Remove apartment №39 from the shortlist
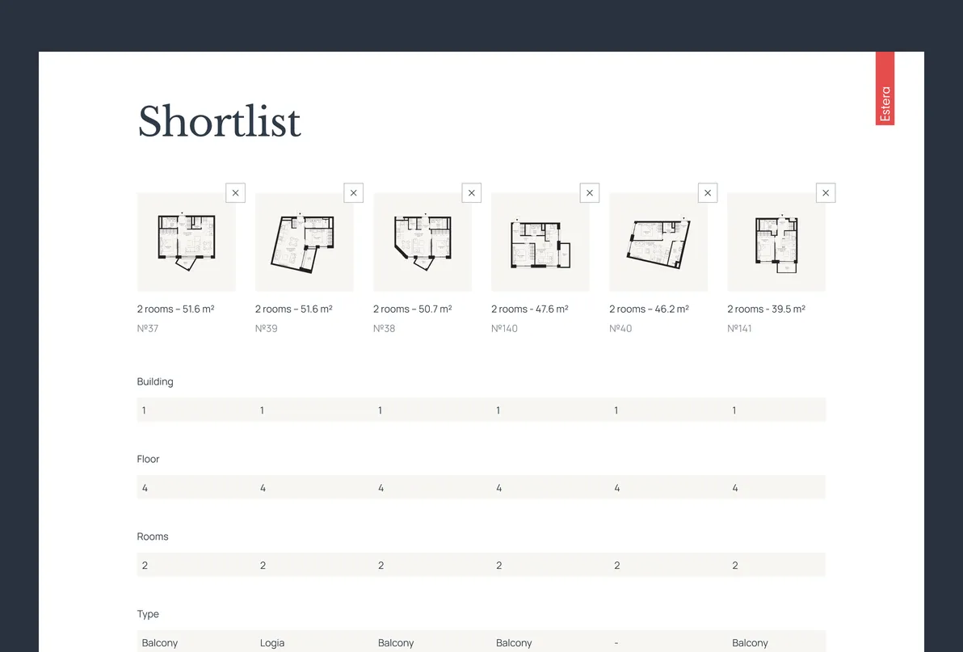The width and height of the screenshot is (963, 652). 353,192
